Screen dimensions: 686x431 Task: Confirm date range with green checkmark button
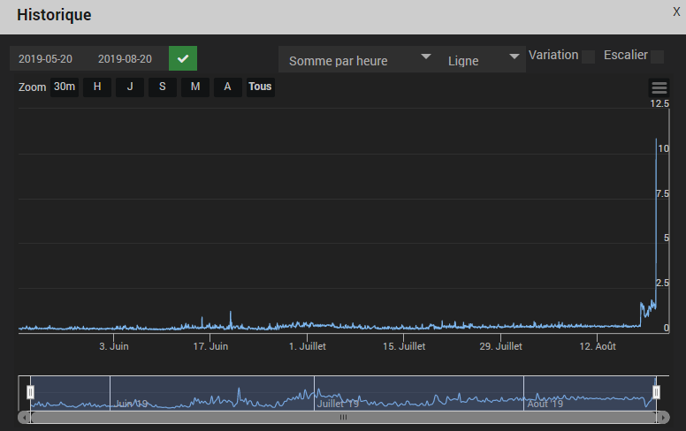(183, 58)
